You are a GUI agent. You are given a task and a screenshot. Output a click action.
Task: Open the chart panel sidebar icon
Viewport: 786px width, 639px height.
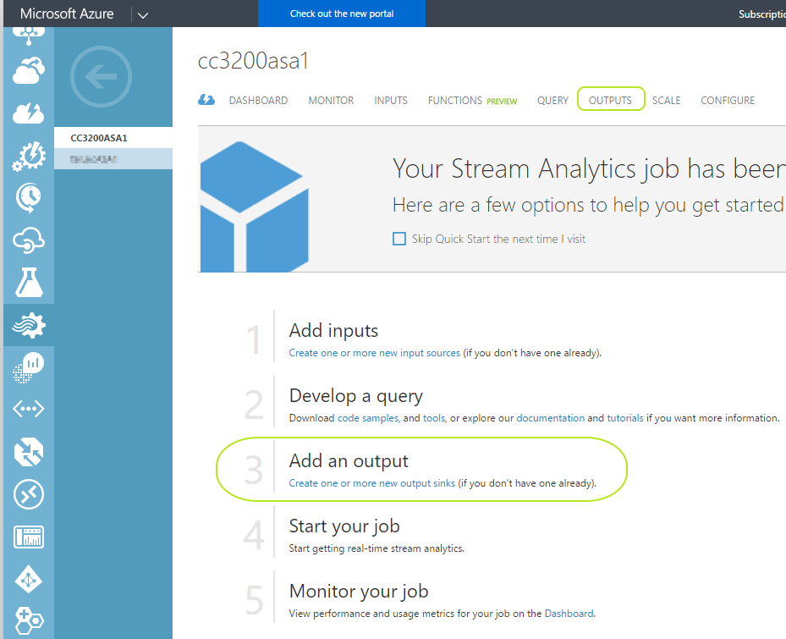(x=29, y=537)
